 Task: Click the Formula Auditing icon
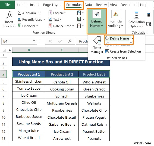tap(116, 14)
